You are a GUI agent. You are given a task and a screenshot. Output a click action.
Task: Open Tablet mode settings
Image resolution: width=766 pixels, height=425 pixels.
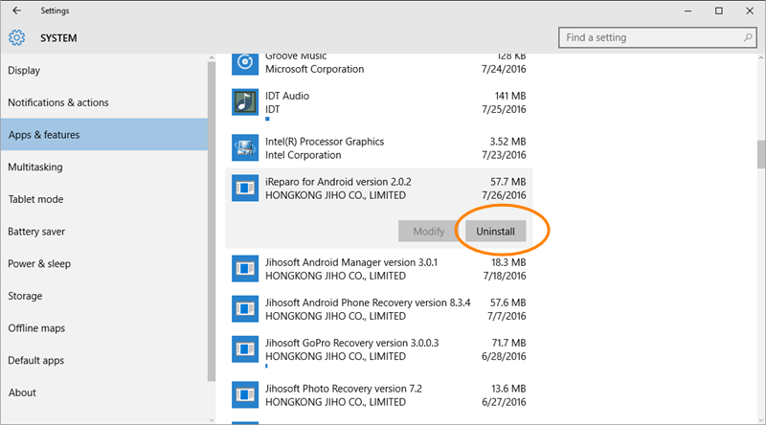click(x=104, y=199)
